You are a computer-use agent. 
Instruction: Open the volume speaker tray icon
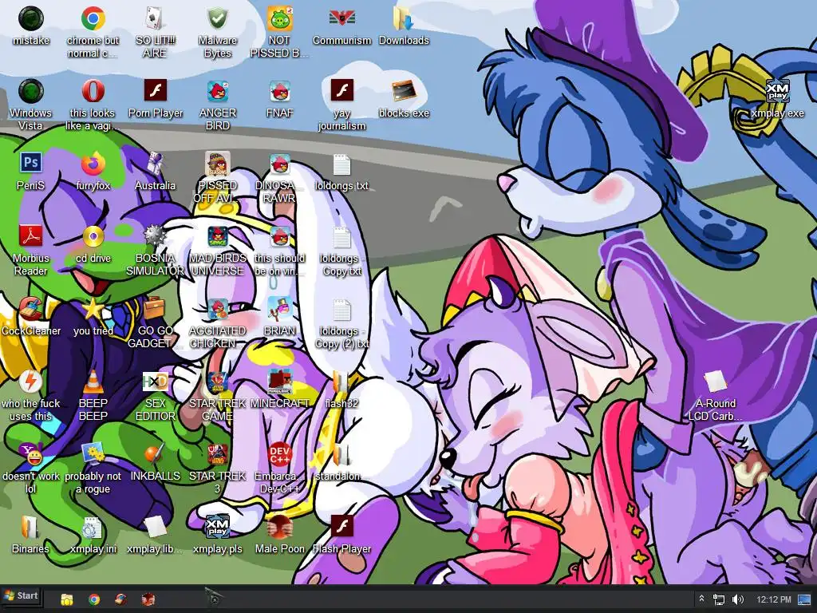pos(737,600)
